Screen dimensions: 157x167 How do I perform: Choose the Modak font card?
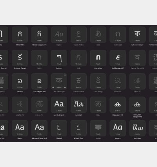coord(98,128)
